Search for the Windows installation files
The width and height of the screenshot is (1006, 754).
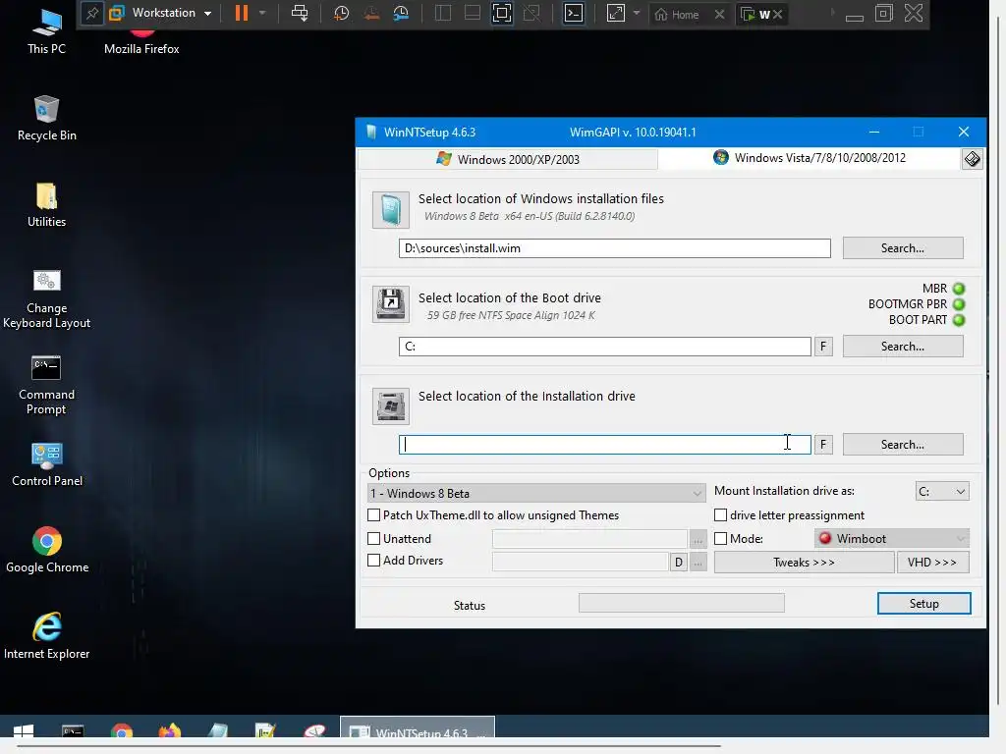coord(903,248)
